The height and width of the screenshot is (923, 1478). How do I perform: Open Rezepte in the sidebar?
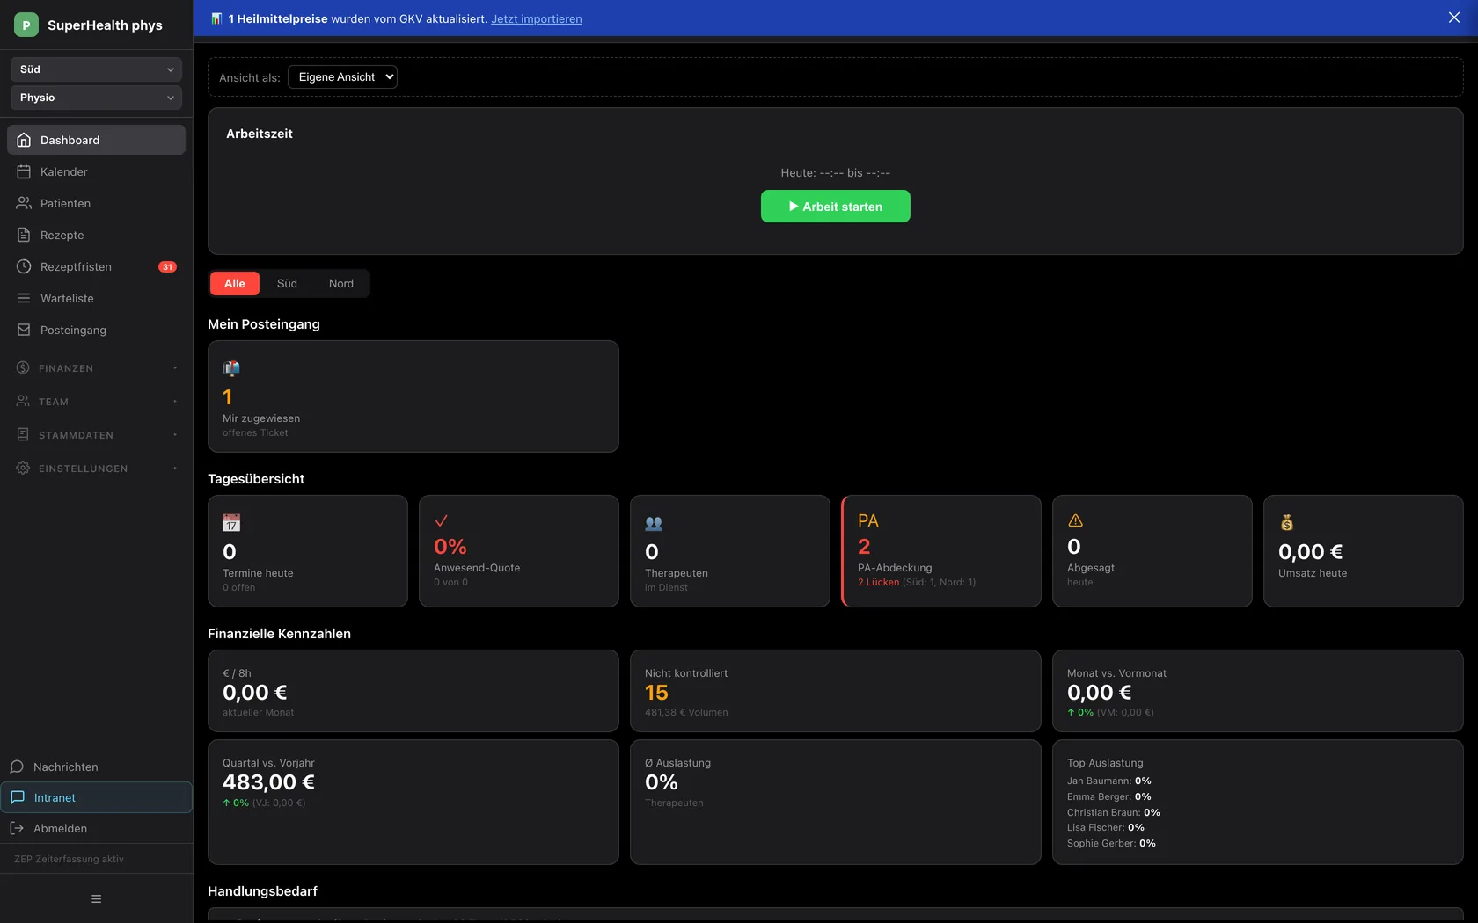point(96,235)
